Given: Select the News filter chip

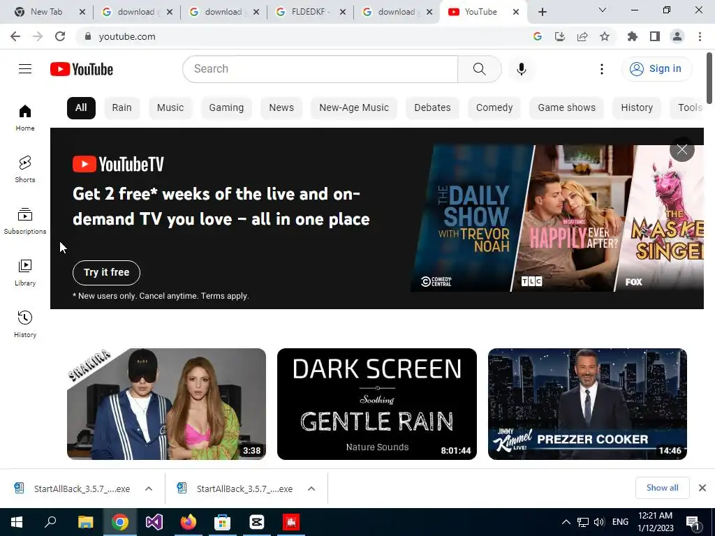Looking at the screenshot, I should click(281, 108).
